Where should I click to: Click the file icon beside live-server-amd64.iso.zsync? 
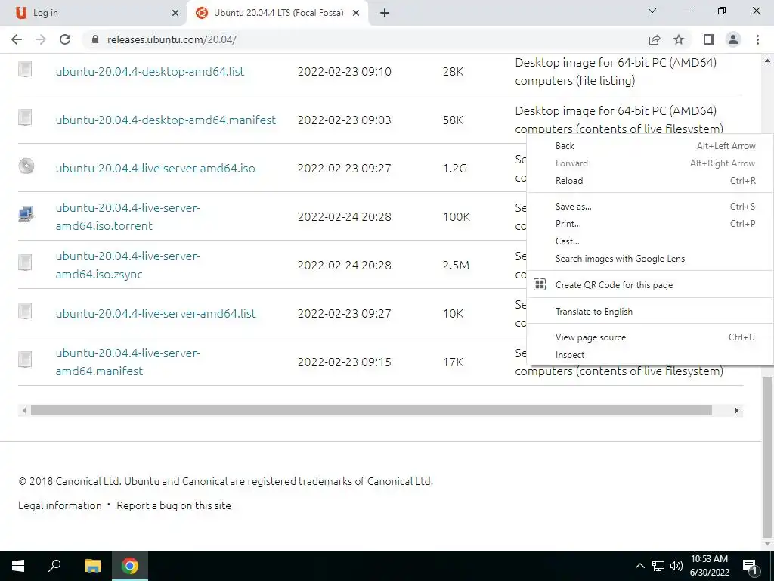pos(25,263)
